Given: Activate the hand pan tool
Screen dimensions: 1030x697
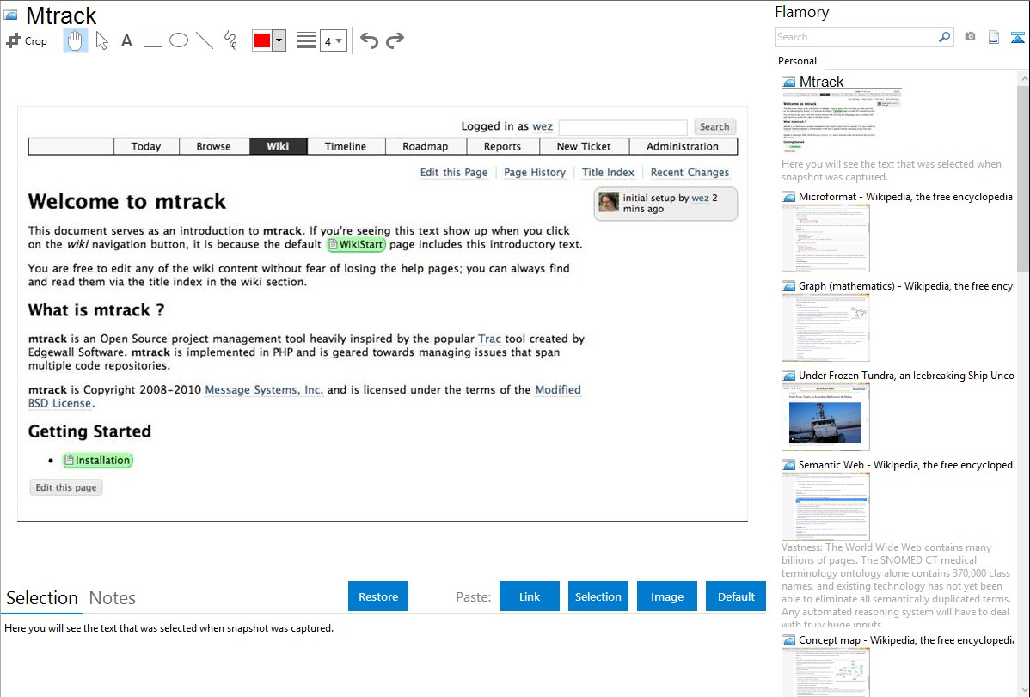Looking at the screenshot, I should pos(76,40).
